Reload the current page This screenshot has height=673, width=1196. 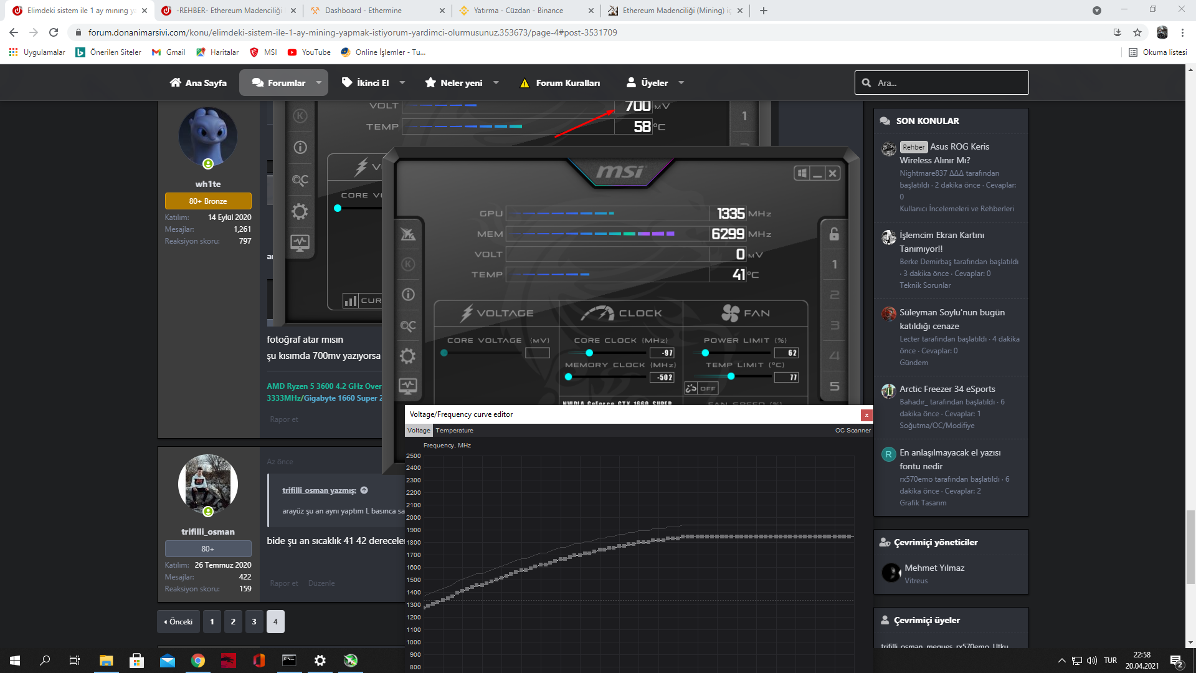point(54,32)
